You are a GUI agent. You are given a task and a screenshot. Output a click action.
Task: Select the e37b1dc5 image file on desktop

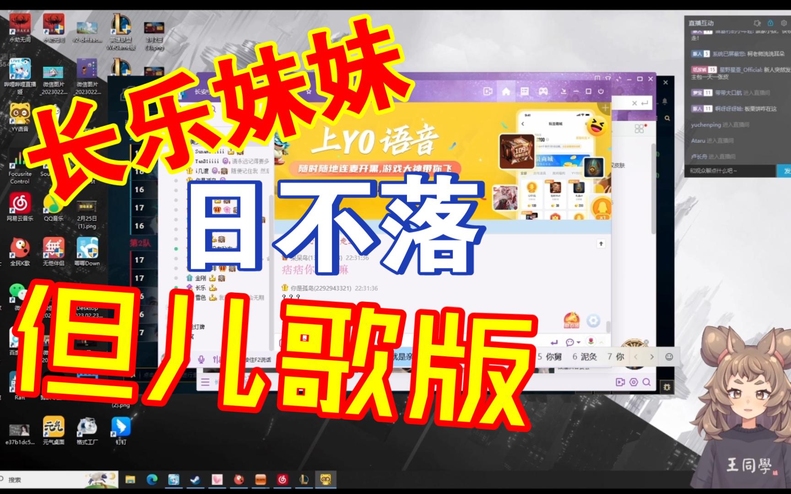pos(20,434)
